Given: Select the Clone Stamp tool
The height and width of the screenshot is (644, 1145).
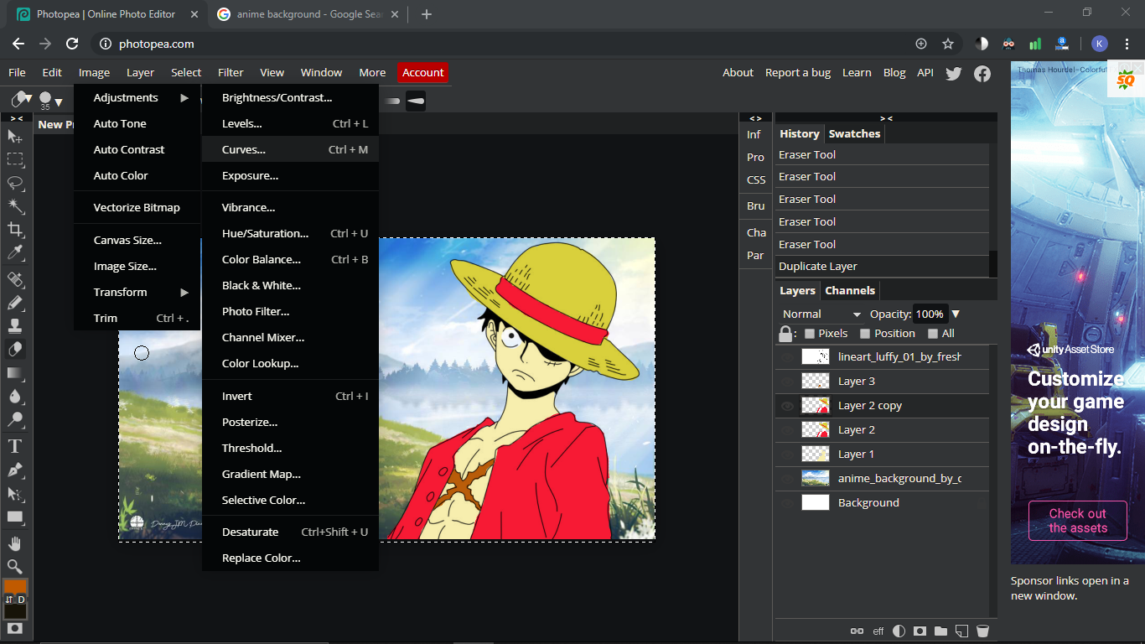Looking at the screenshot, I should click(15, 326).
